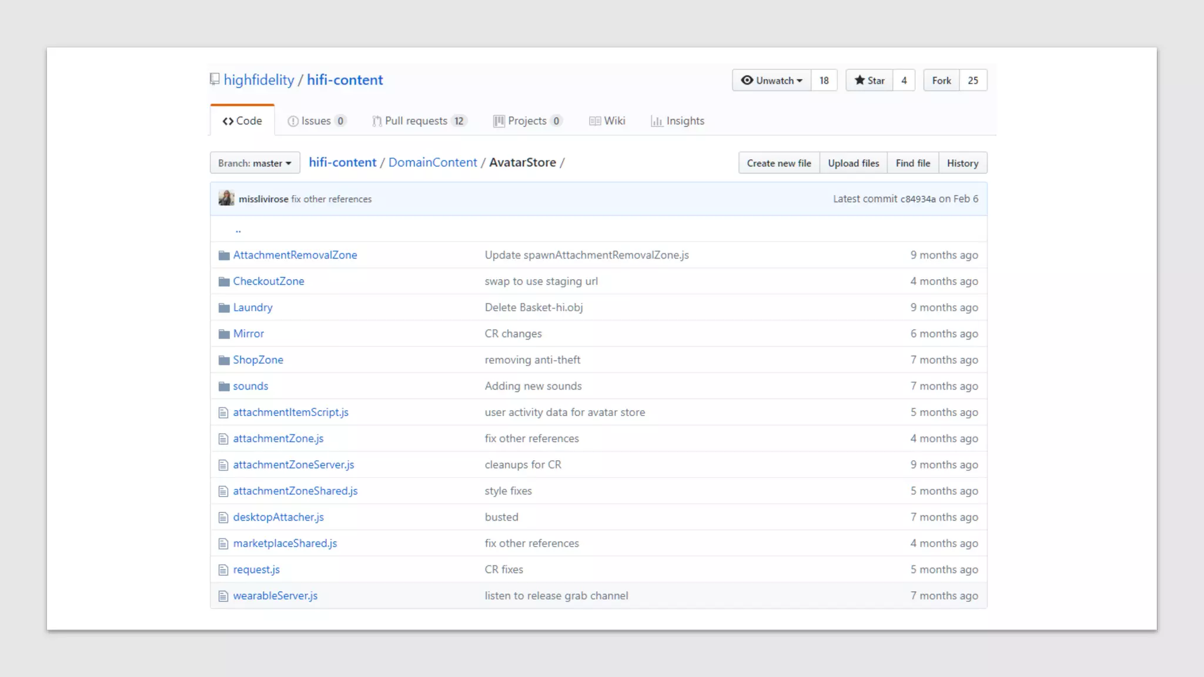
Task: Click the folder icon beside Laundry
Action: click(x=223, y=307)
